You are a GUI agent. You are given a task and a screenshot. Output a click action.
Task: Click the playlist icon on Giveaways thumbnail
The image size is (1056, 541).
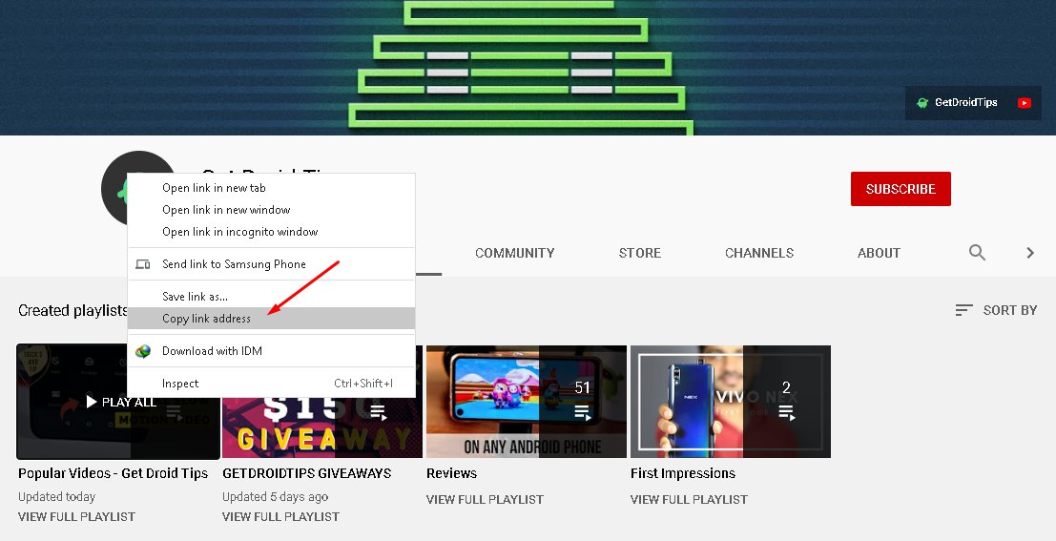coord(378,412)
